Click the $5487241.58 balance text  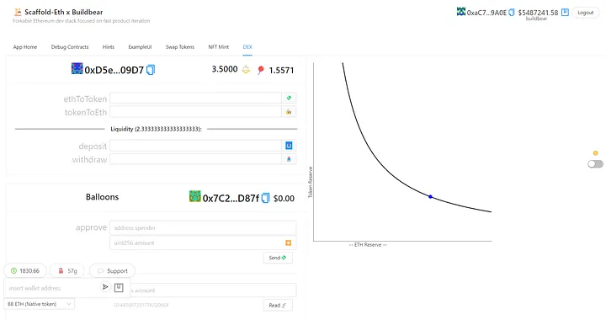point(538,13)
